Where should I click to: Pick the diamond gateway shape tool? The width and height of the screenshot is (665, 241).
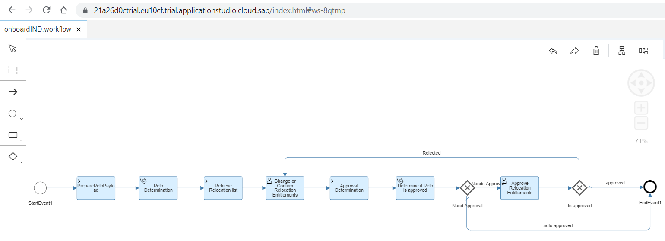point(13,156)
